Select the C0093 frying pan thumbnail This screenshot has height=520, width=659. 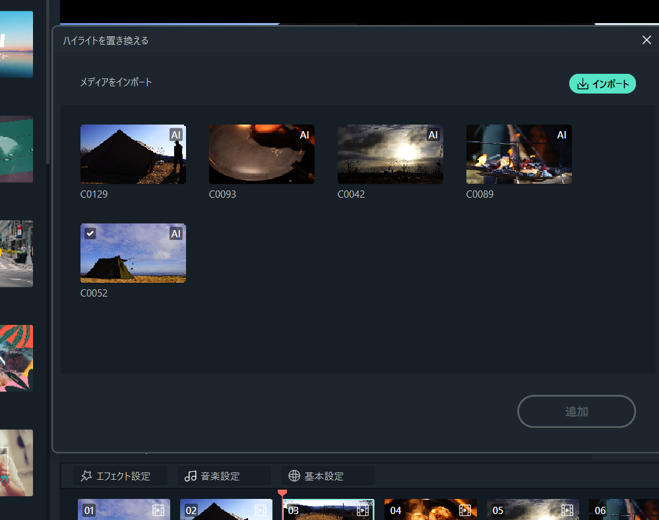coord(262,154)
